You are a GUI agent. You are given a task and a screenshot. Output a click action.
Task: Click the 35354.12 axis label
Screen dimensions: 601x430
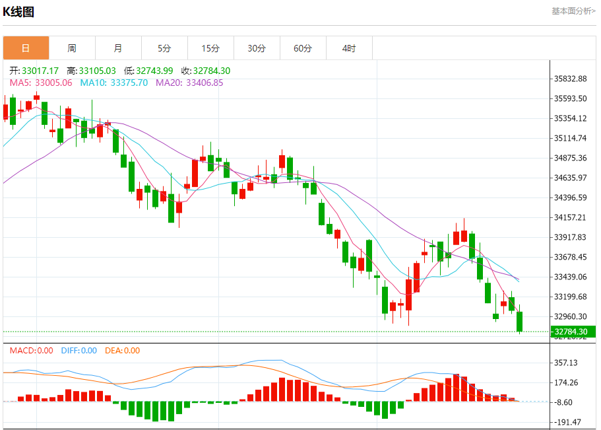pyautogui.click(x=571, y=118)
